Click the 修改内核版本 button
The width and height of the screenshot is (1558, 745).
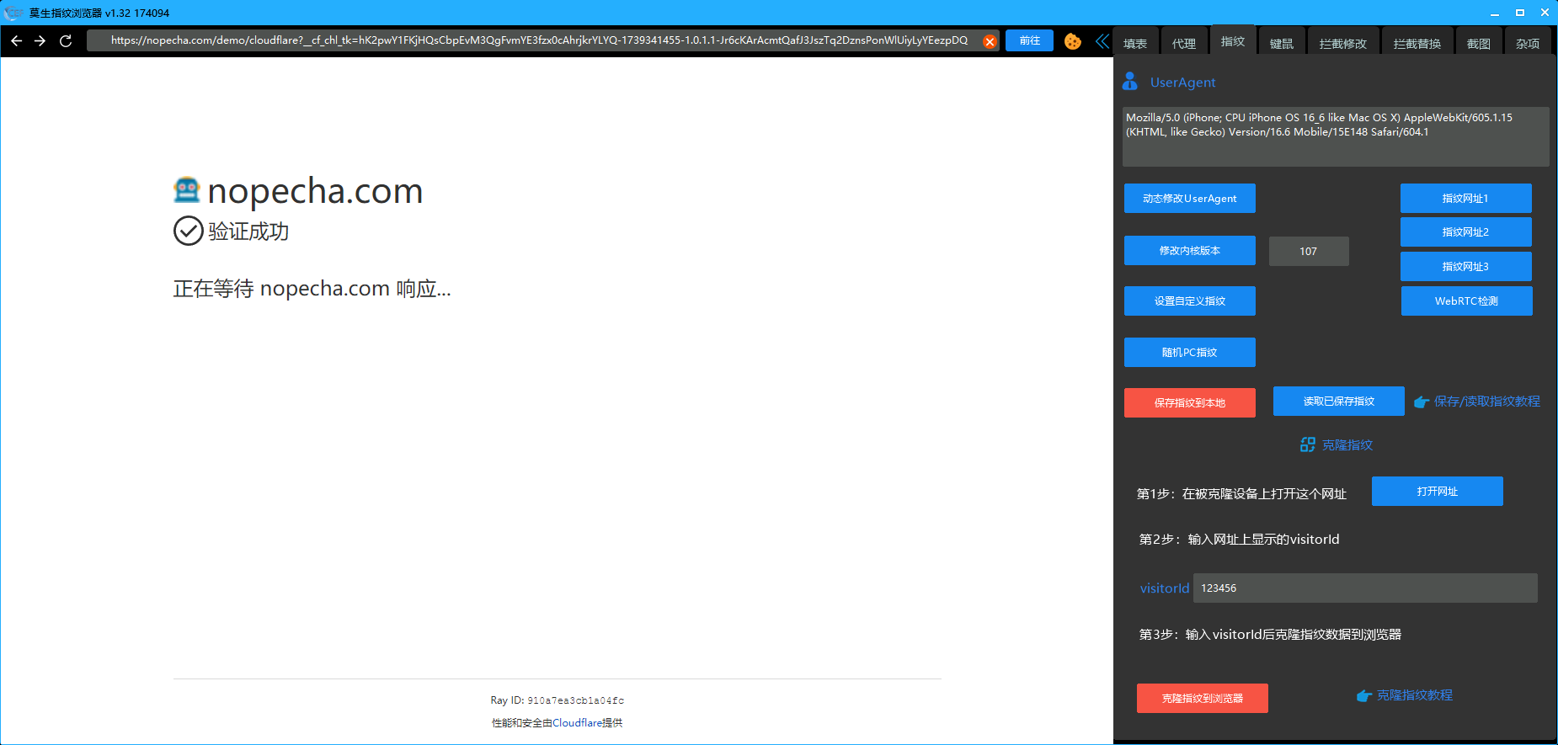(x=1189, y=251)
